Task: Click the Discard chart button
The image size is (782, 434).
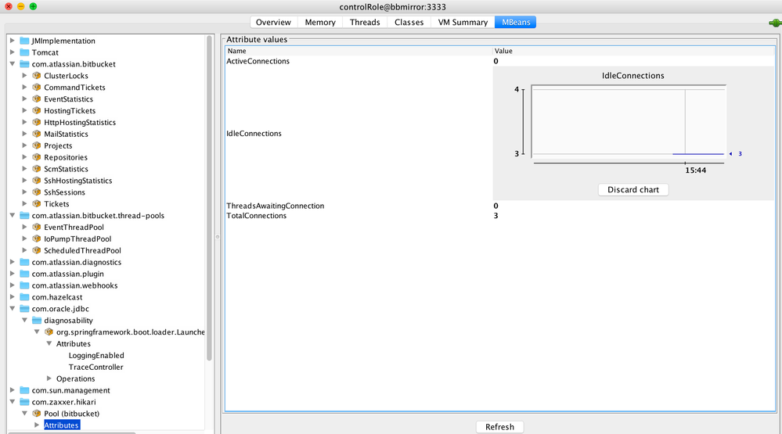Action: point(633,190)
